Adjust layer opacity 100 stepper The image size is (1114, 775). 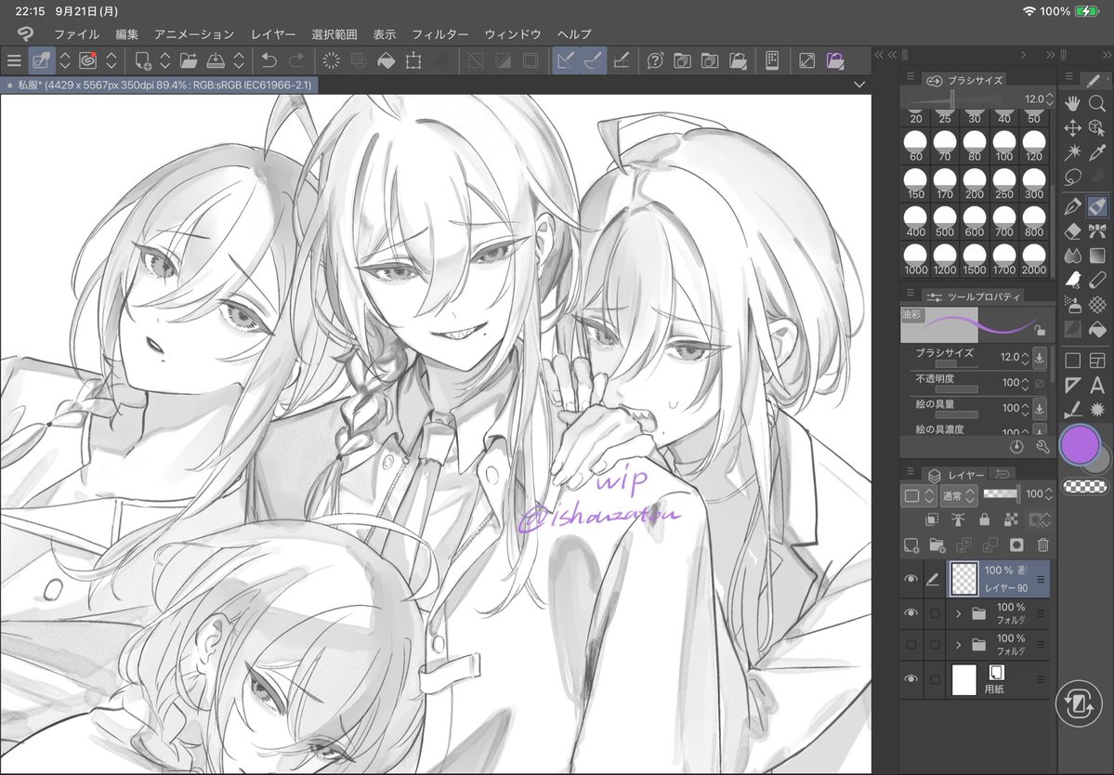1049,494
